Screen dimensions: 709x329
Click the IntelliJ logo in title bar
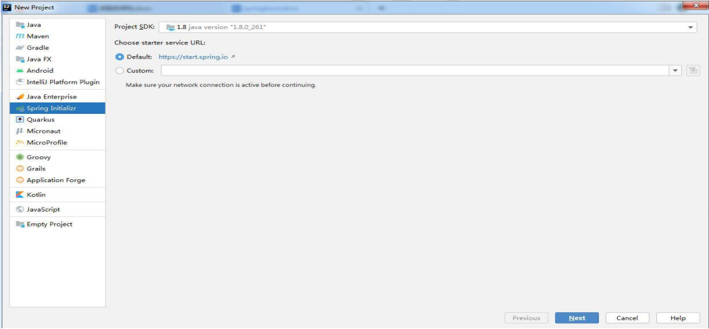tap(7, 7)
